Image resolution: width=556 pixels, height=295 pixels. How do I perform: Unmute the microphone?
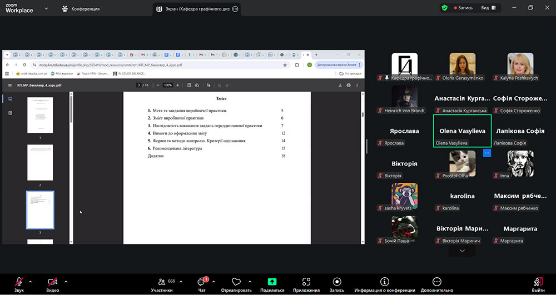pos(19,282)
